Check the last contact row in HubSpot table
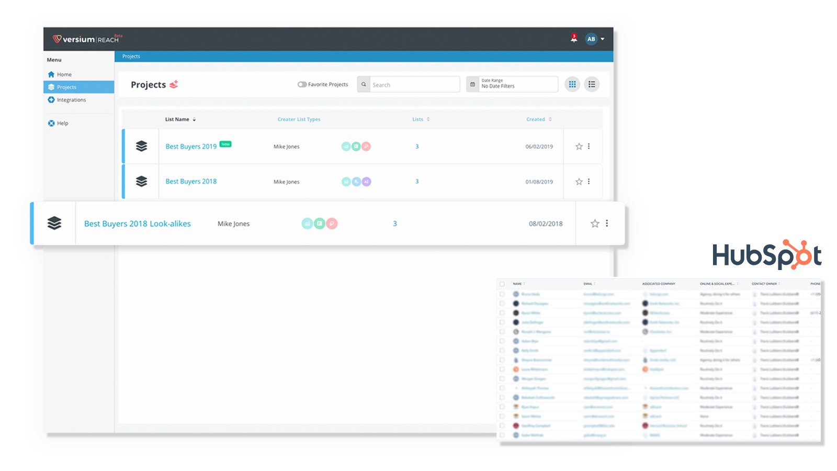Image resolution: width=837 pixels, height=471 pixels. click(502, 435)
